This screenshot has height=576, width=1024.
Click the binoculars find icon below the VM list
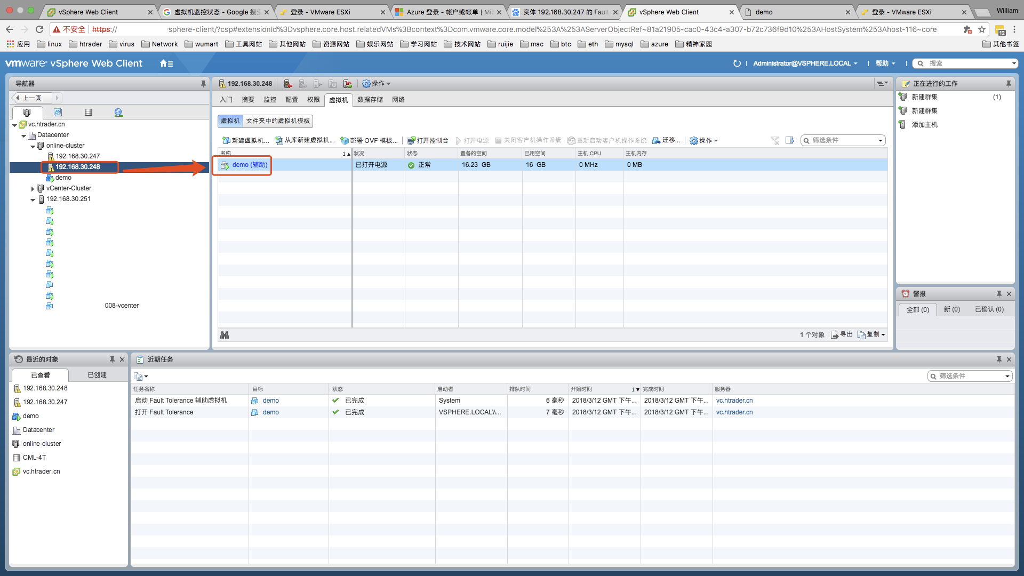coord(225,335)
